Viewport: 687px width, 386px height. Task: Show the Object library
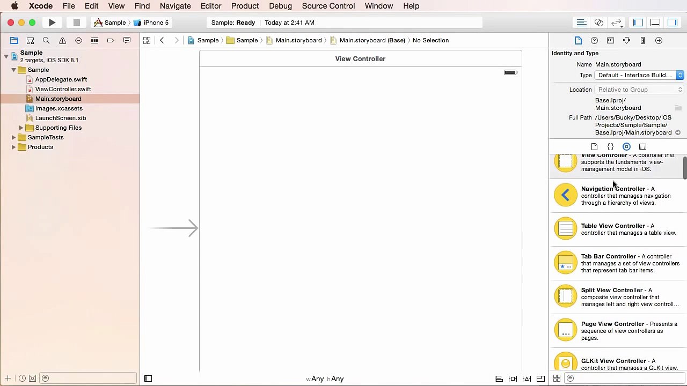point(626,146)
